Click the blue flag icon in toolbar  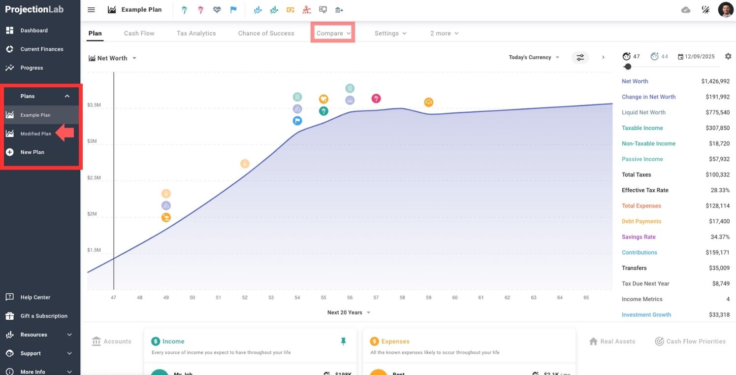click(233, 10)
